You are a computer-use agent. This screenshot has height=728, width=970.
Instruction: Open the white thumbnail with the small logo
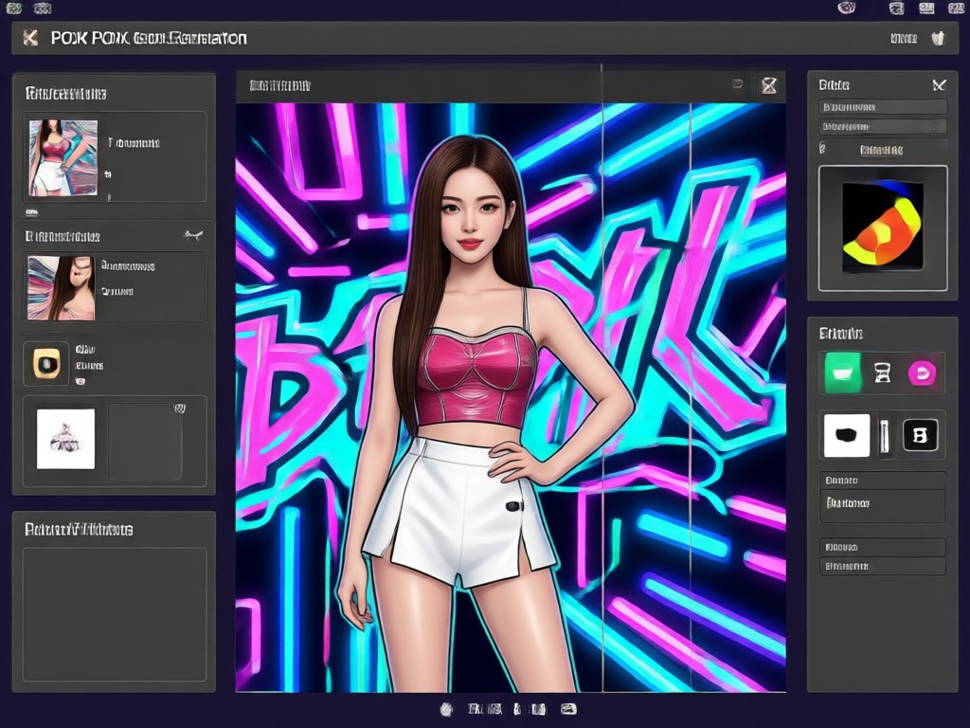click(x=65, y=438)
